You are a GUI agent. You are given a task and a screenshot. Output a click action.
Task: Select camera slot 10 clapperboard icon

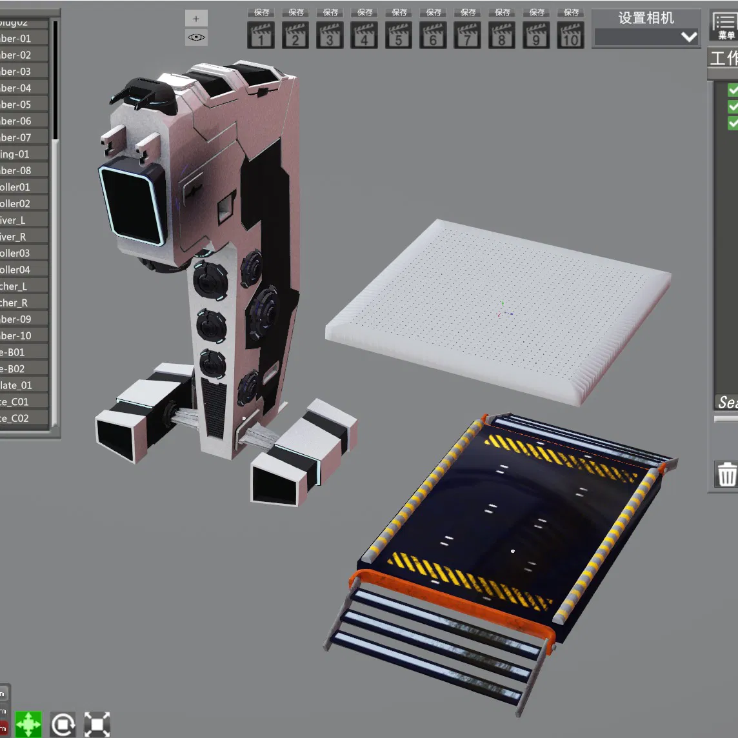pos(570,35)
